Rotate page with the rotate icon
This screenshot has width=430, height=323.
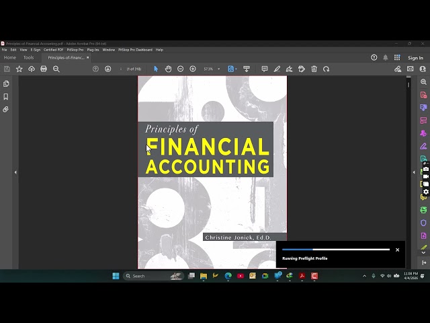pos(326,69)
